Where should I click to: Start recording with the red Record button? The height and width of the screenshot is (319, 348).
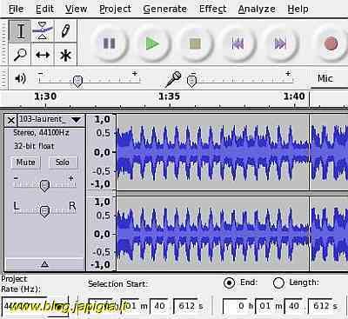331,43
